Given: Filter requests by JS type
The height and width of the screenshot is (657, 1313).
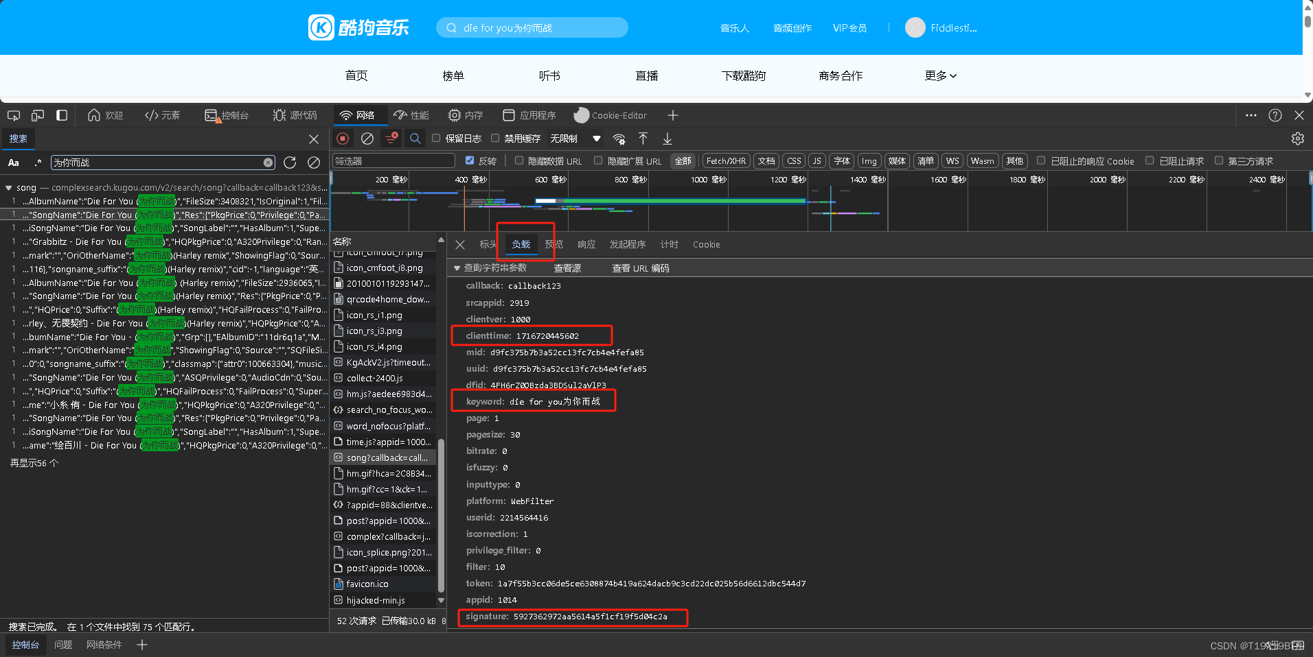Looking at the screenshot, I should point(817,161).
